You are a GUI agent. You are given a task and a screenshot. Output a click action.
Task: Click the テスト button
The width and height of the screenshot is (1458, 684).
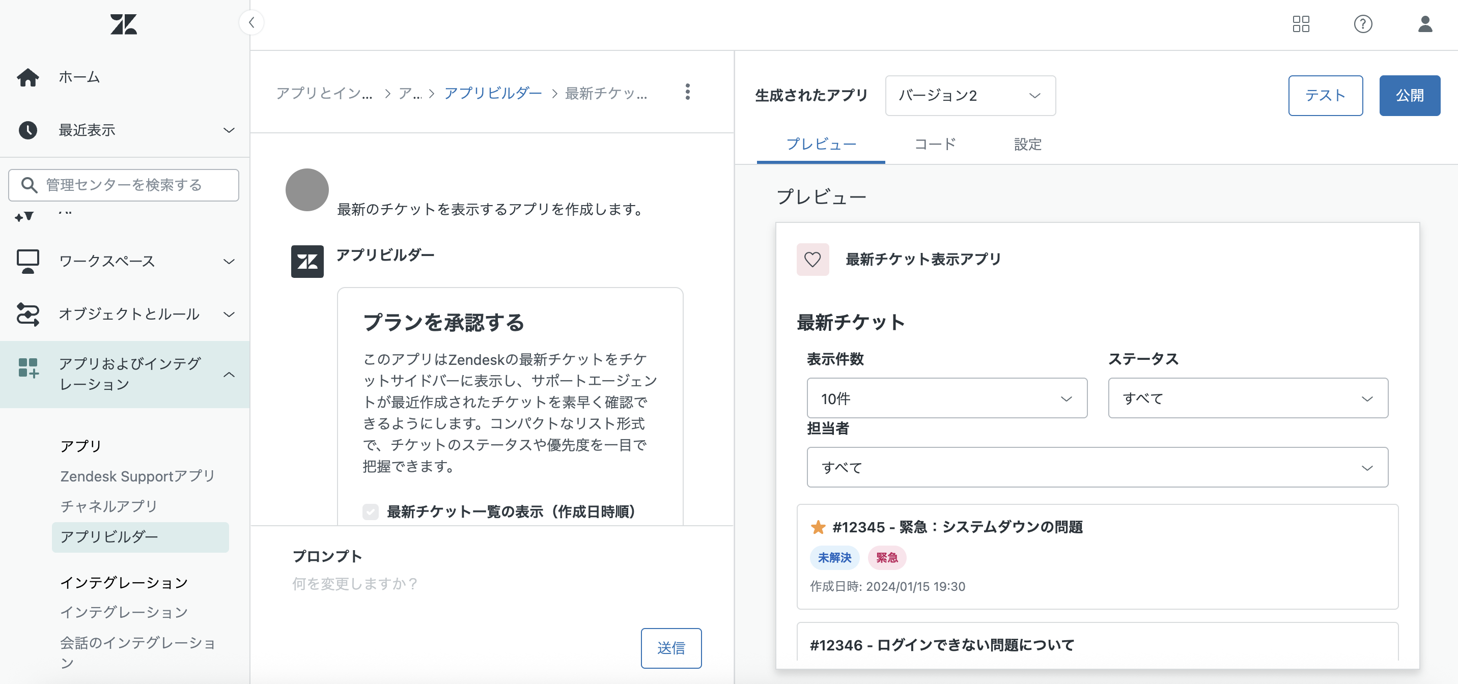pyautogui.click(x=1325, y=96)
